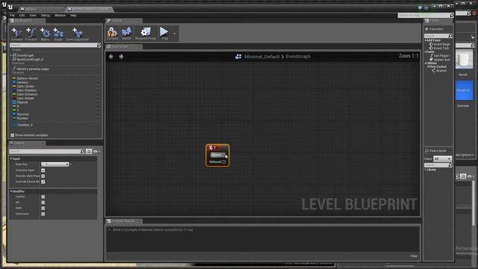Enable the Shift modifier checkbox
Viewport: 478px width, 269px height.
(43, 208)
